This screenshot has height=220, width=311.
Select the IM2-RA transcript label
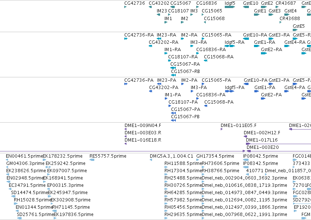click(189, 35)
